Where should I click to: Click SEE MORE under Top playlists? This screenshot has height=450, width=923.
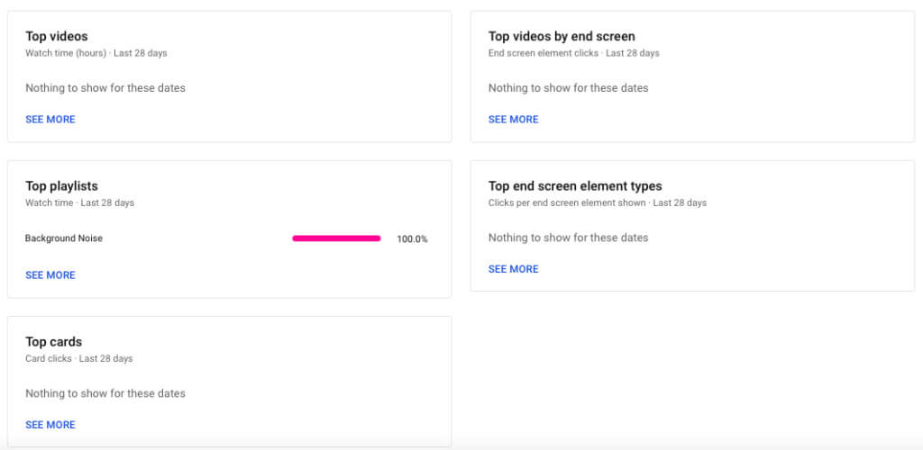[50, 275]
